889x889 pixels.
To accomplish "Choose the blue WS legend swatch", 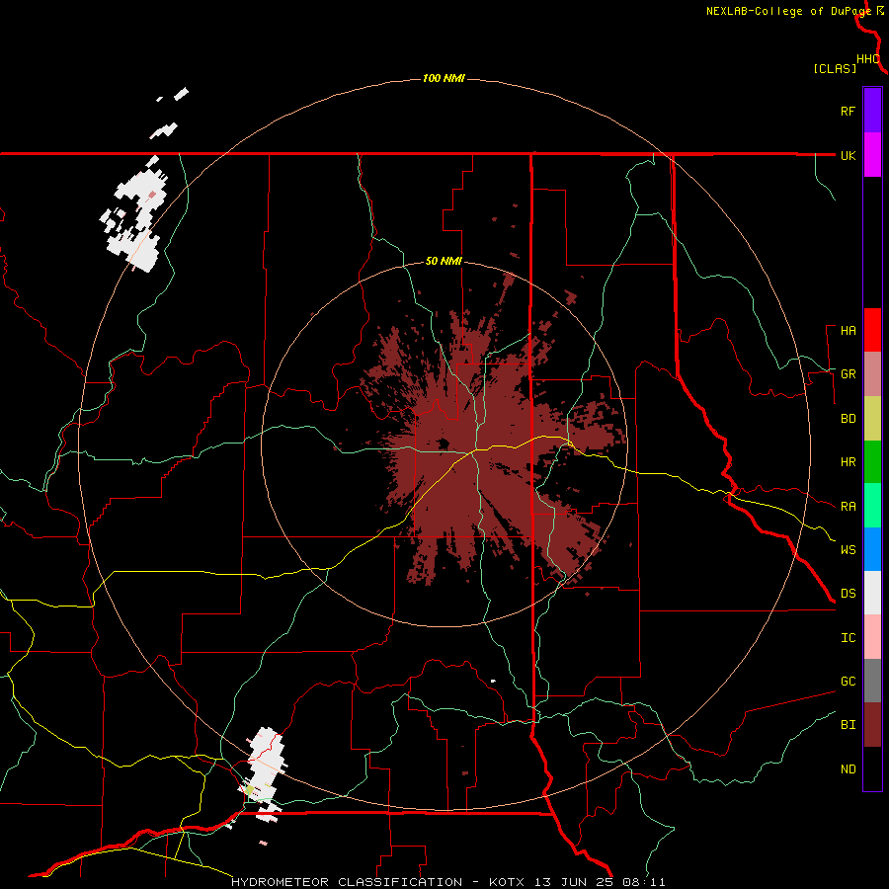I will [x=872, y=549].
